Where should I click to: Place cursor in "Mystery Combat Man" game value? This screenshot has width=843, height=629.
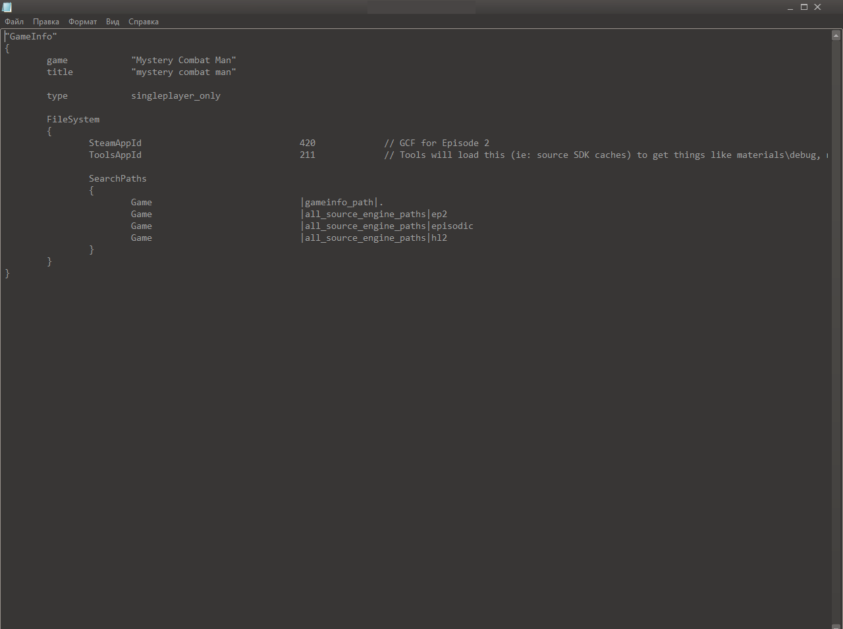tap(184, 60)
